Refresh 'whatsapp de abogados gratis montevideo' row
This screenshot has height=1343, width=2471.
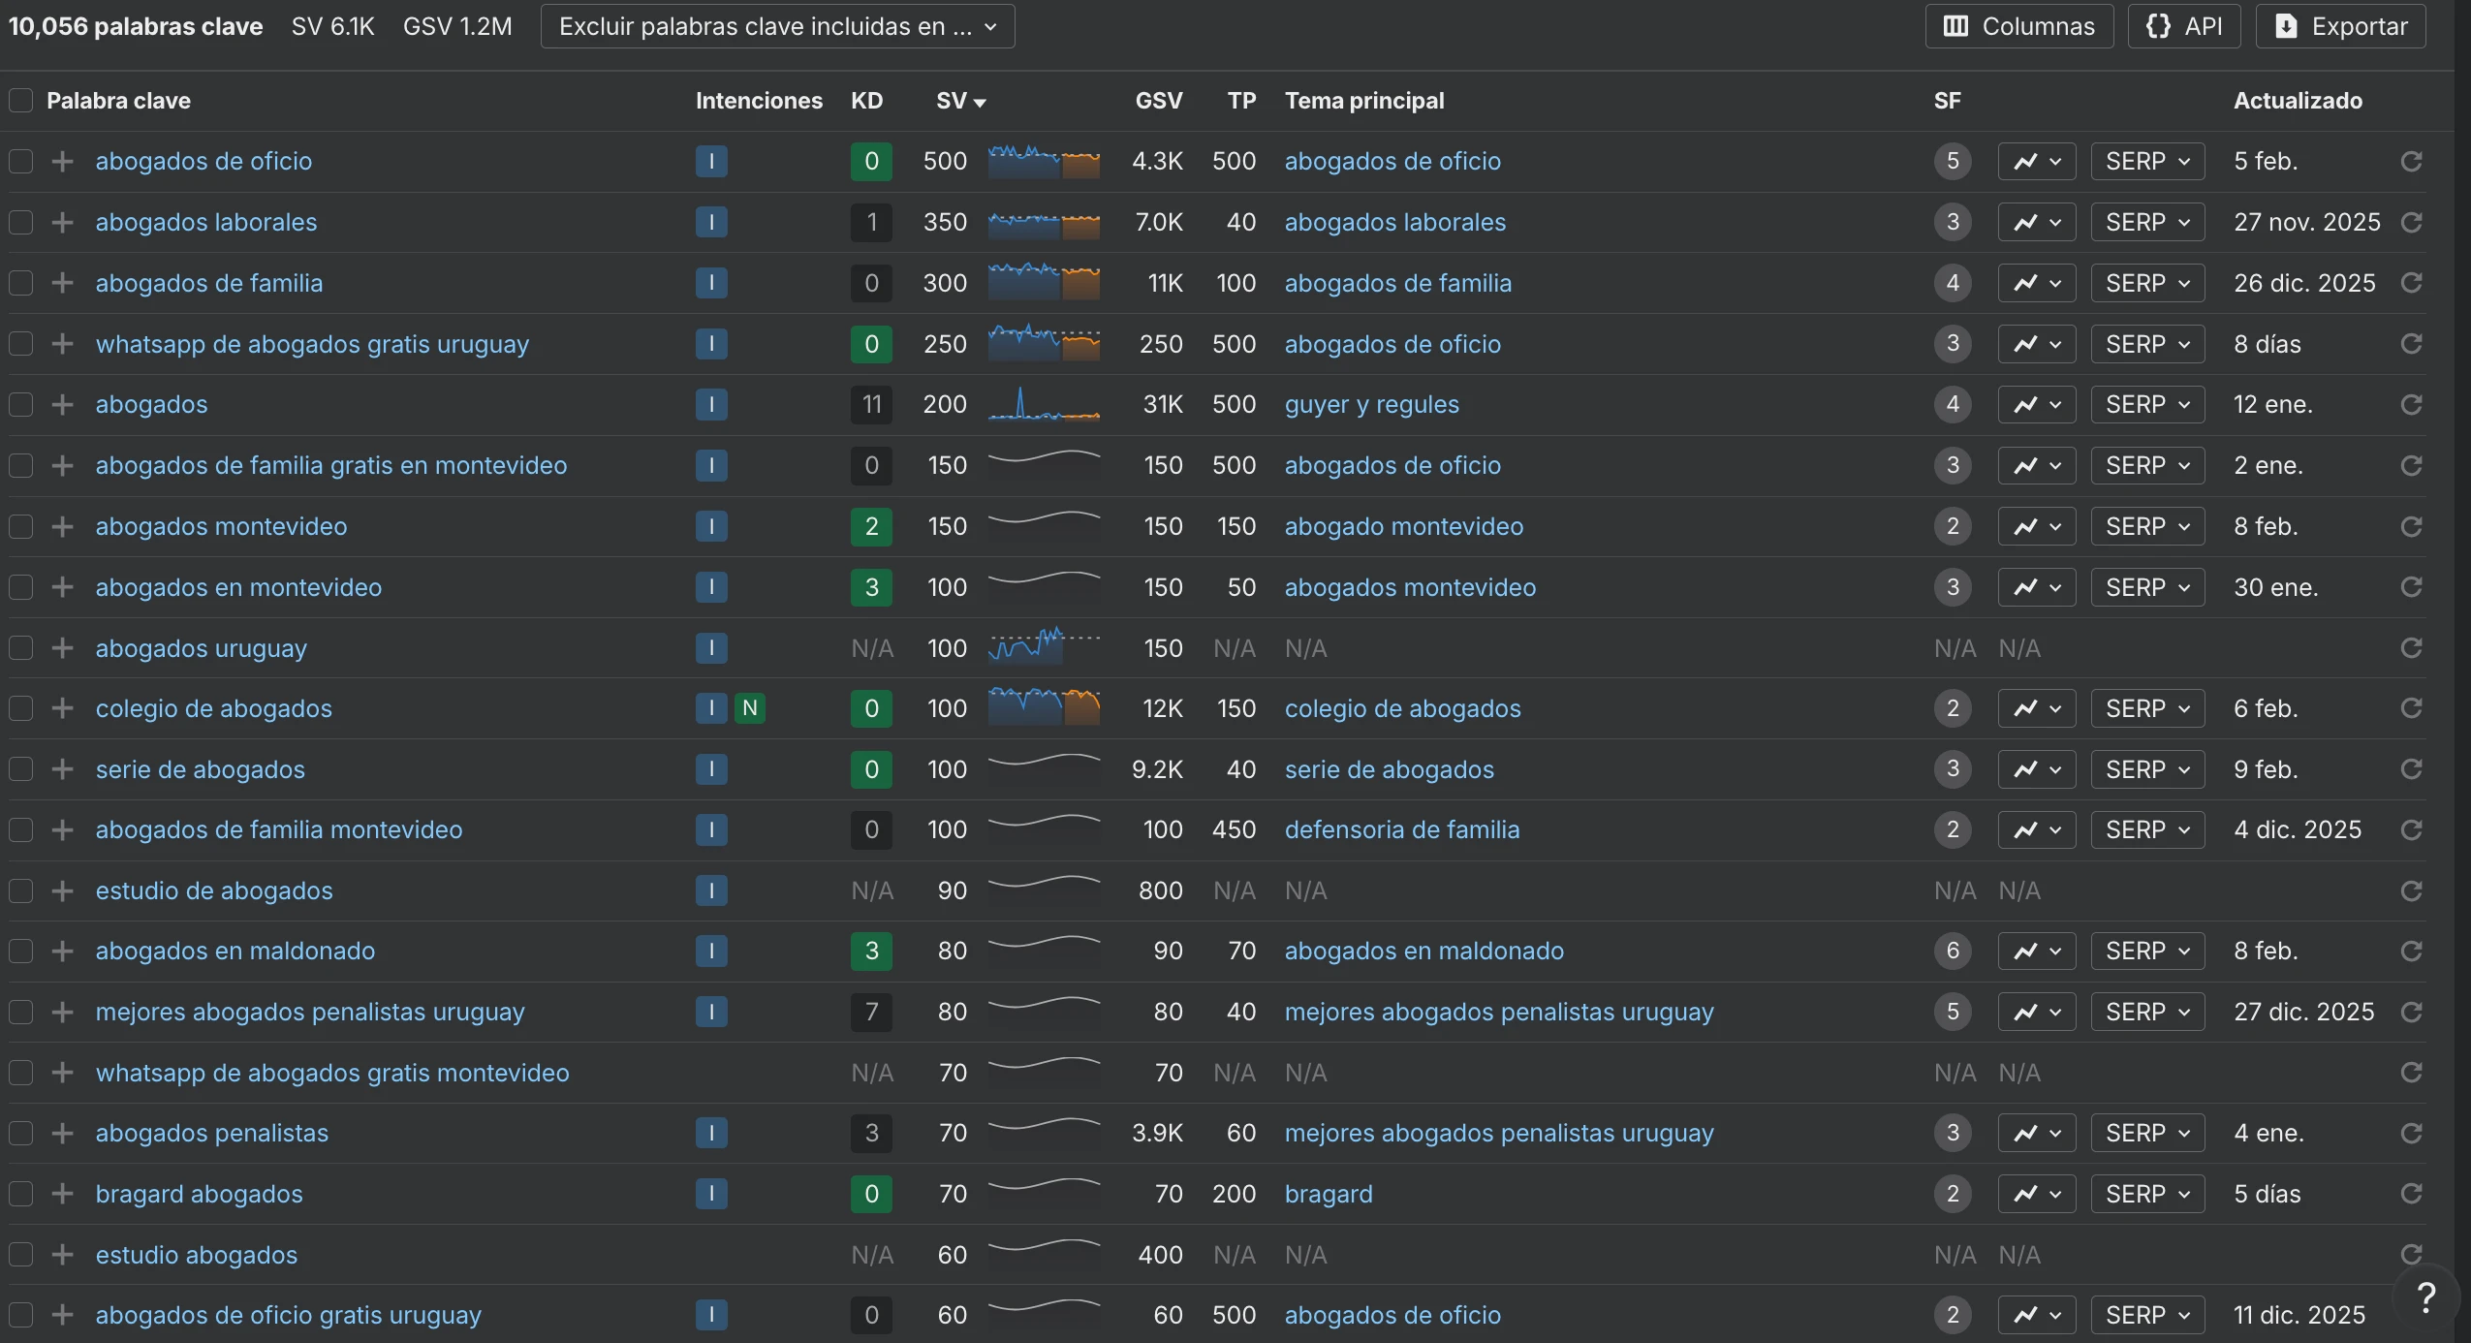tap(2412, 1073)
